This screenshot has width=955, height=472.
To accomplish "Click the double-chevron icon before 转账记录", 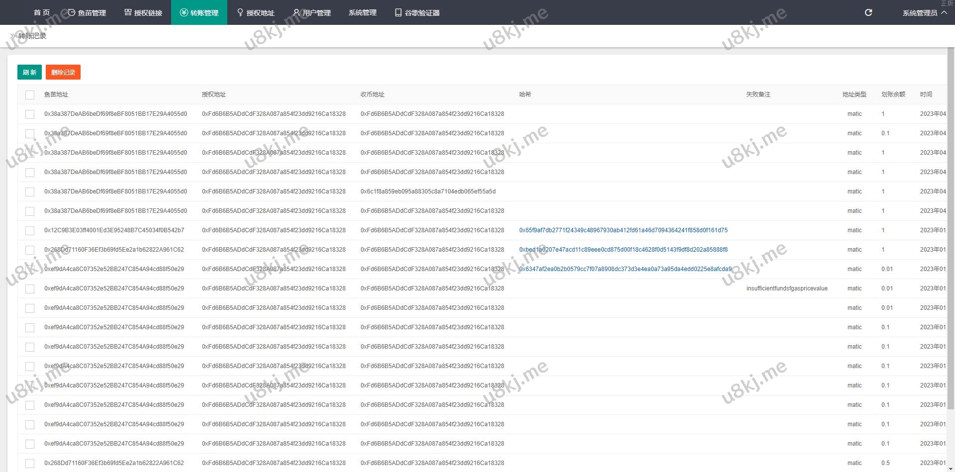I will tap(13, 36).
